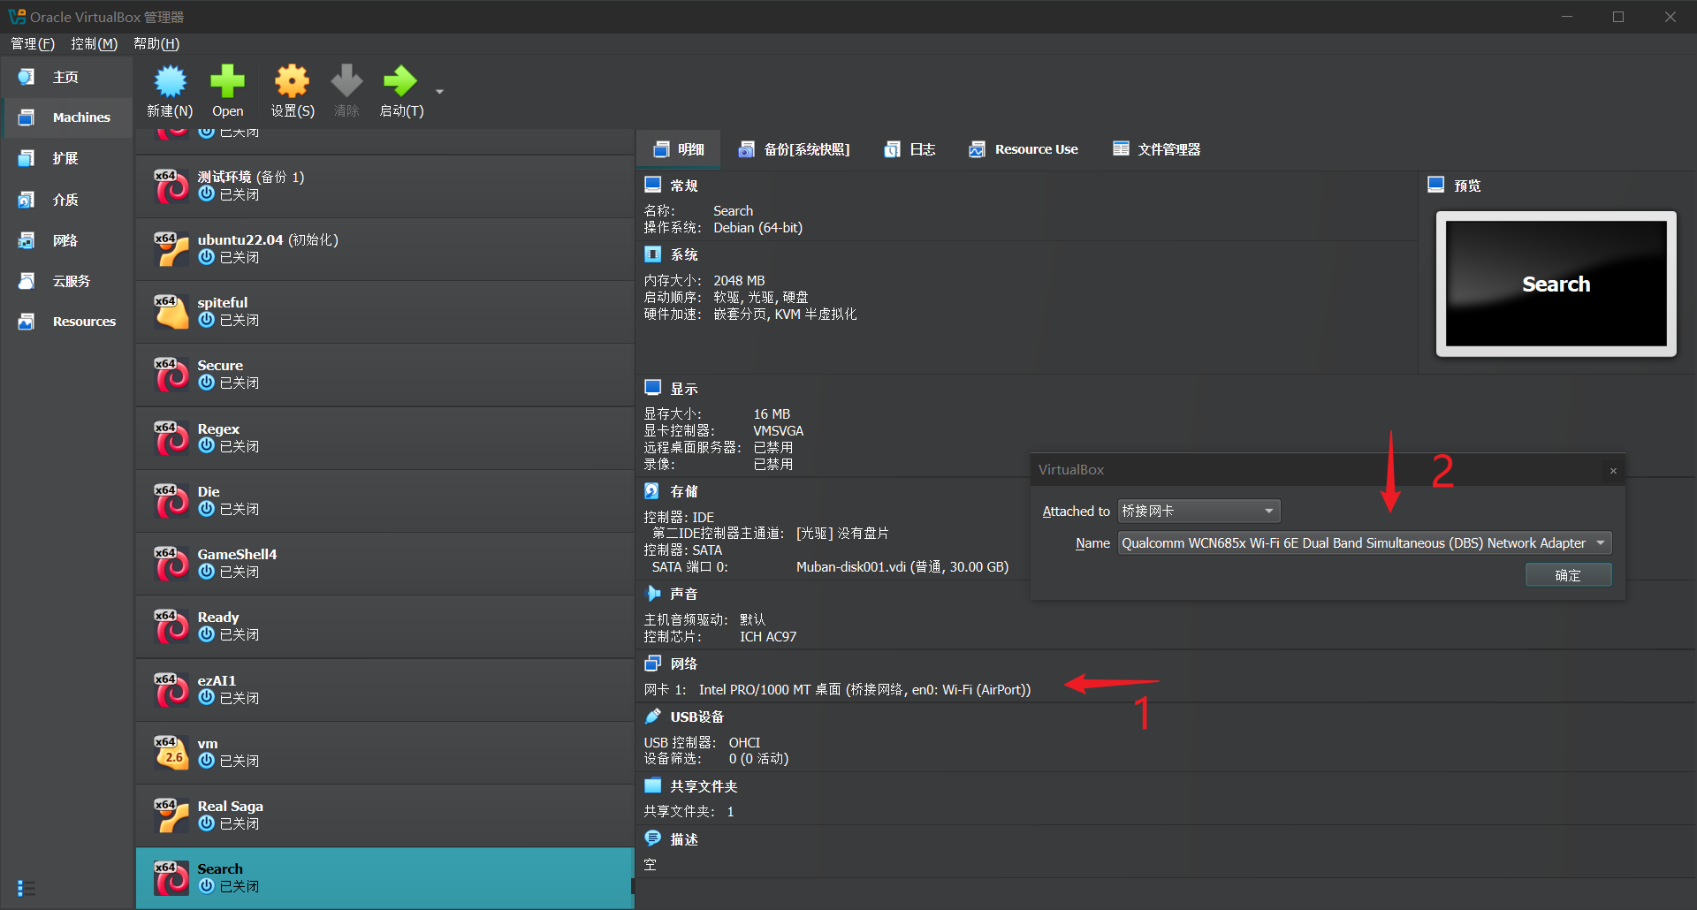Click the 确定 confirm button
This screenshot has height=910, width=1697.
click(x=1568, y=575)
